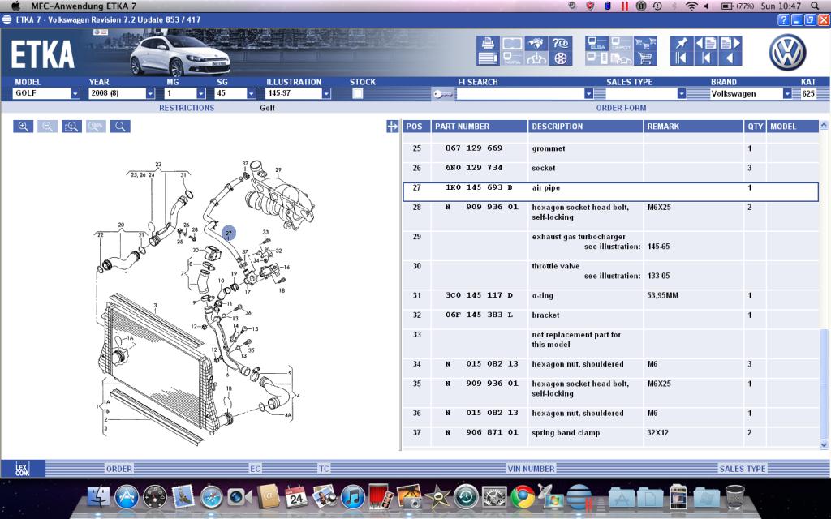Open the ETKA help question mark button
The height and width of the screenshot is (519, 831).
pos(784,20)
